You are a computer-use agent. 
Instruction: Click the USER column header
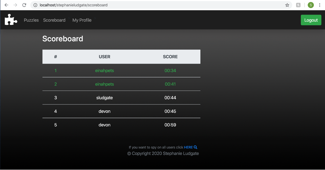105,57
